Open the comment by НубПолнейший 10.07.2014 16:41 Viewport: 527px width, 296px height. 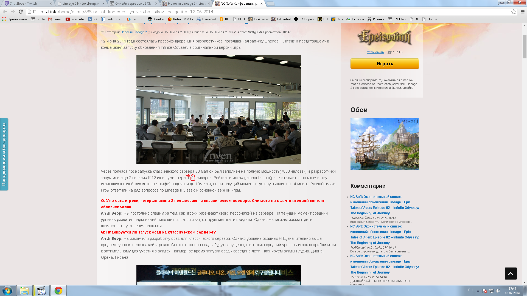tap(384, 234)
